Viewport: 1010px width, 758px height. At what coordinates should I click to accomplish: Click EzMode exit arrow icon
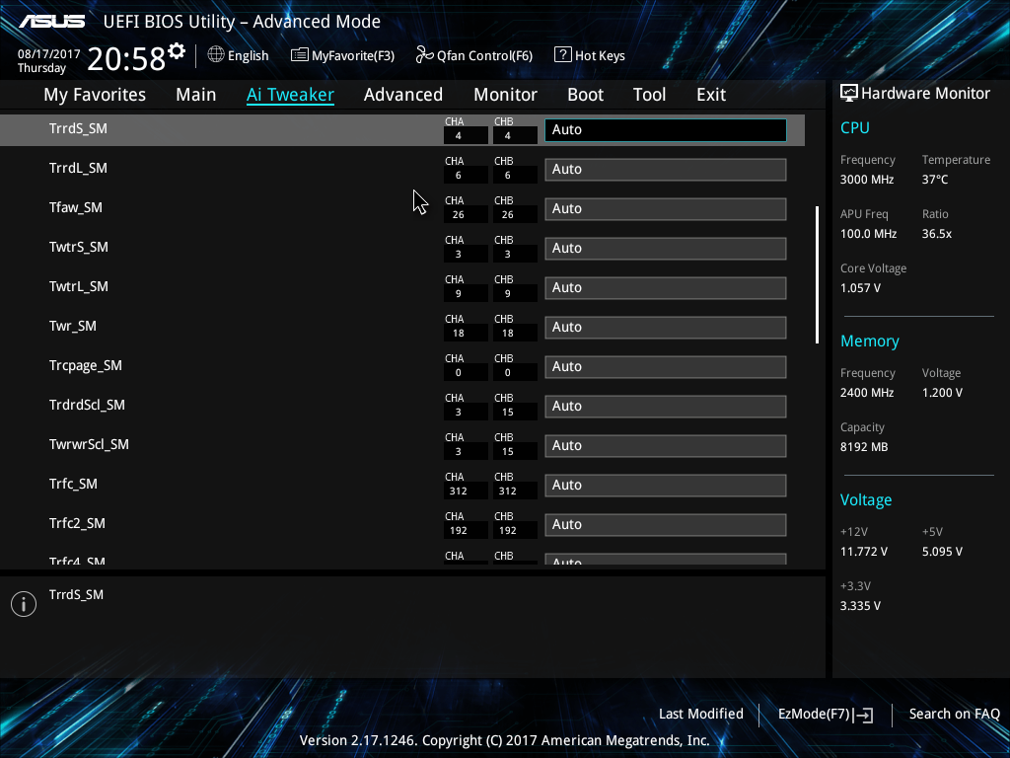pos(863,715)
